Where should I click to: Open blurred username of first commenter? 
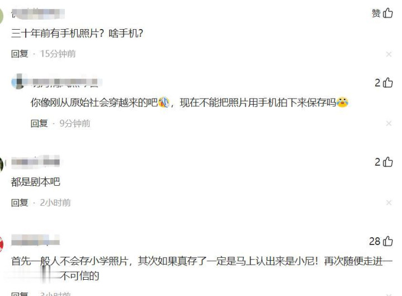pyautogui.click(x=38, y=13)
